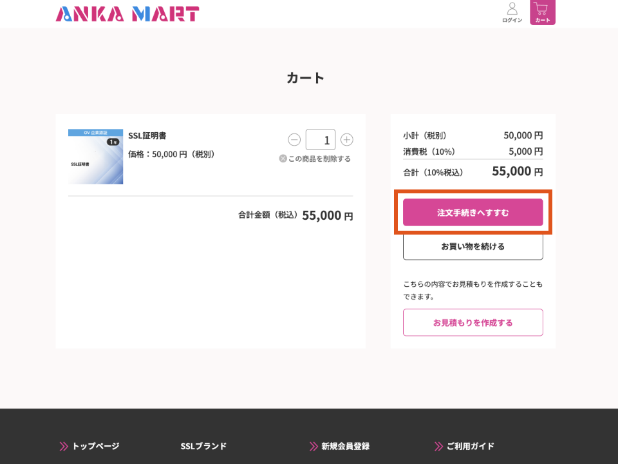Click the お見積もりを作成する button
Viewport: 618px width, 464px height.
473,322
